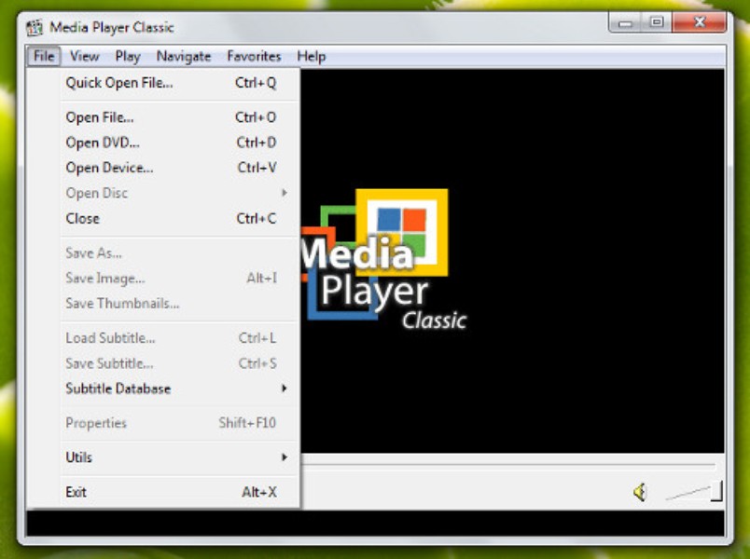Image resolution: width=750 pixels, height=559 pixels.
Task: Open the Play menu
Action: coord(128,56)
